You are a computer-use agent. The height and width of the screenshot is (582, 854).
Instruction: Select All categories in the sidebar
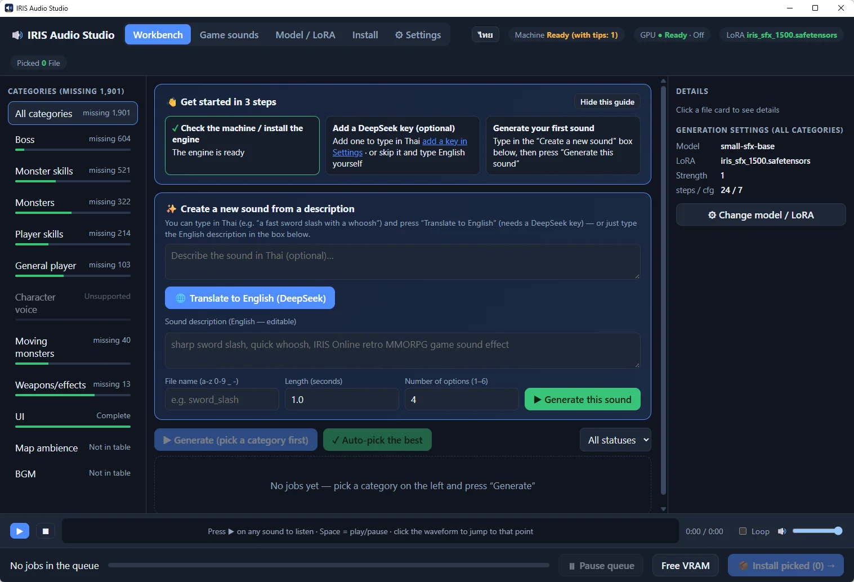tap(73, 113)
